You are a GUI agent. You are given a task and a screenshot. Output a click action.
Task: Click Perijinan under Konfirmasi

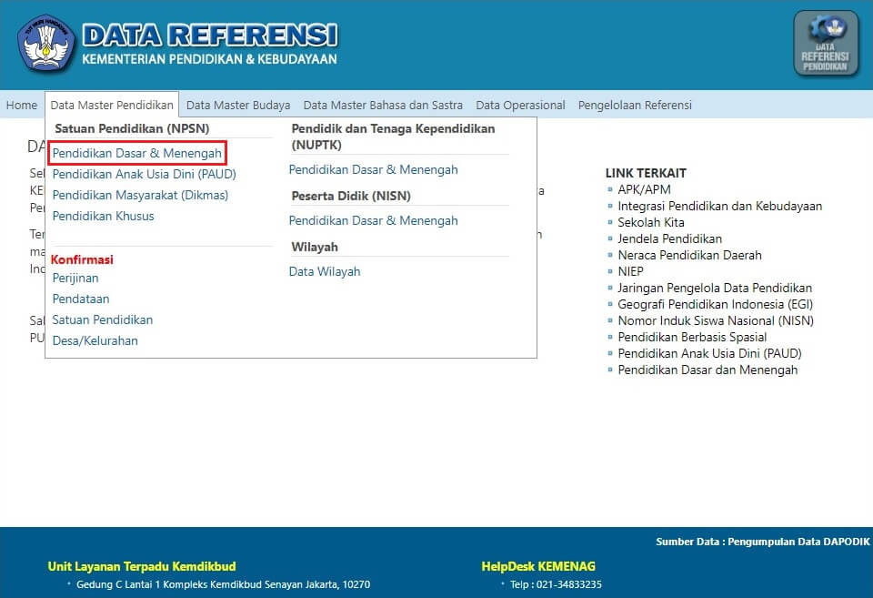point(75,278)
